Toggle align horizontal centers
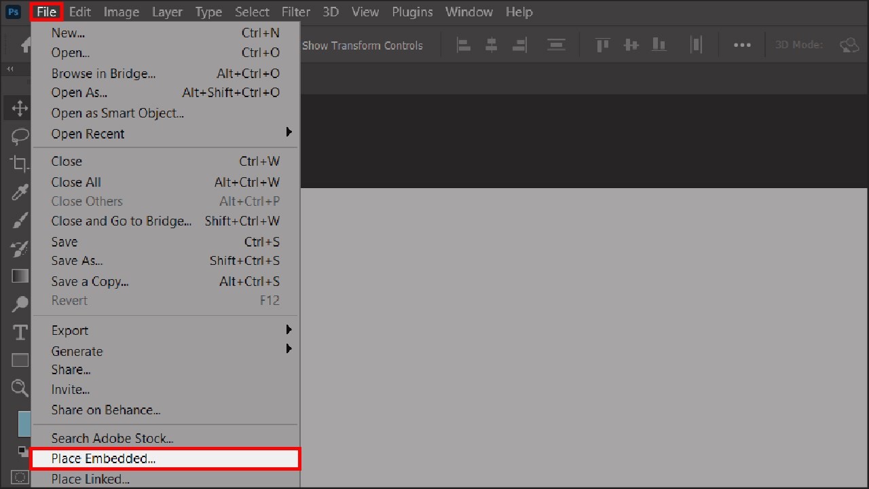Viewport: 869px width, 489px height. pos(490,45)
